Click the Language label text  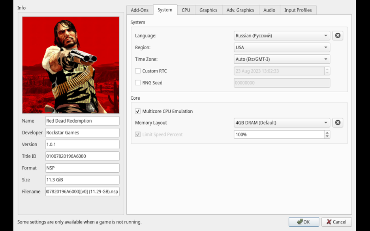point(146,35)
